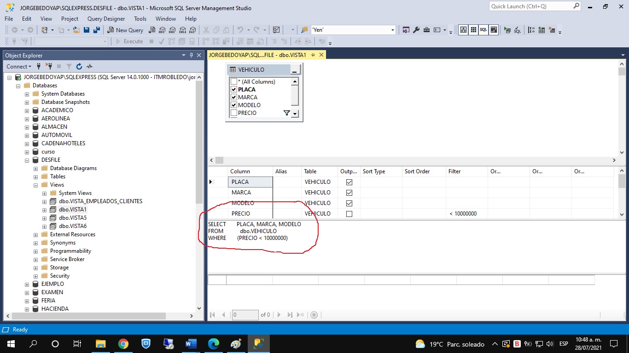629x353 pixels.
Task: Uncheck the PLACA column checkbox in VEHICULO
Action: click(234, 90)
